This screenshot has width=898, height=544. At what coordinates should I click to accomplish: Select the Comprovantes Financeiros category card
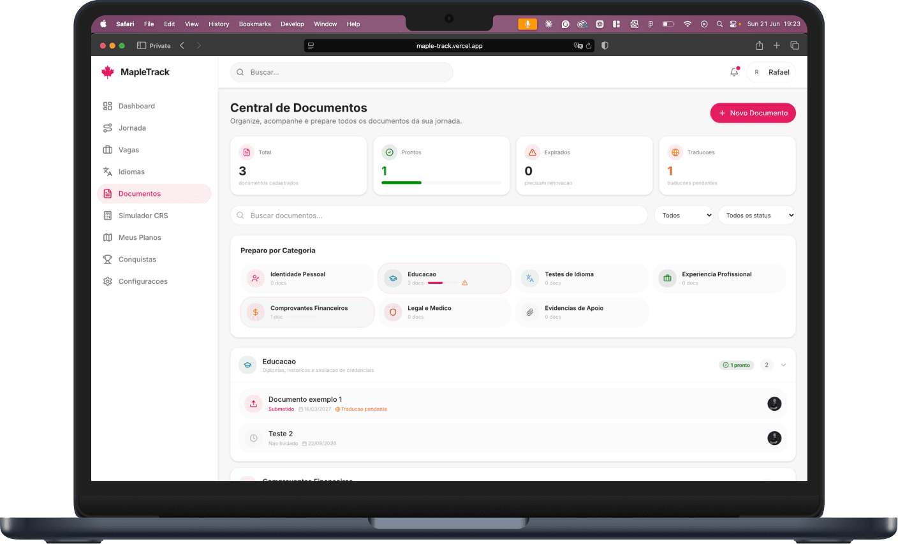[307, 312]
